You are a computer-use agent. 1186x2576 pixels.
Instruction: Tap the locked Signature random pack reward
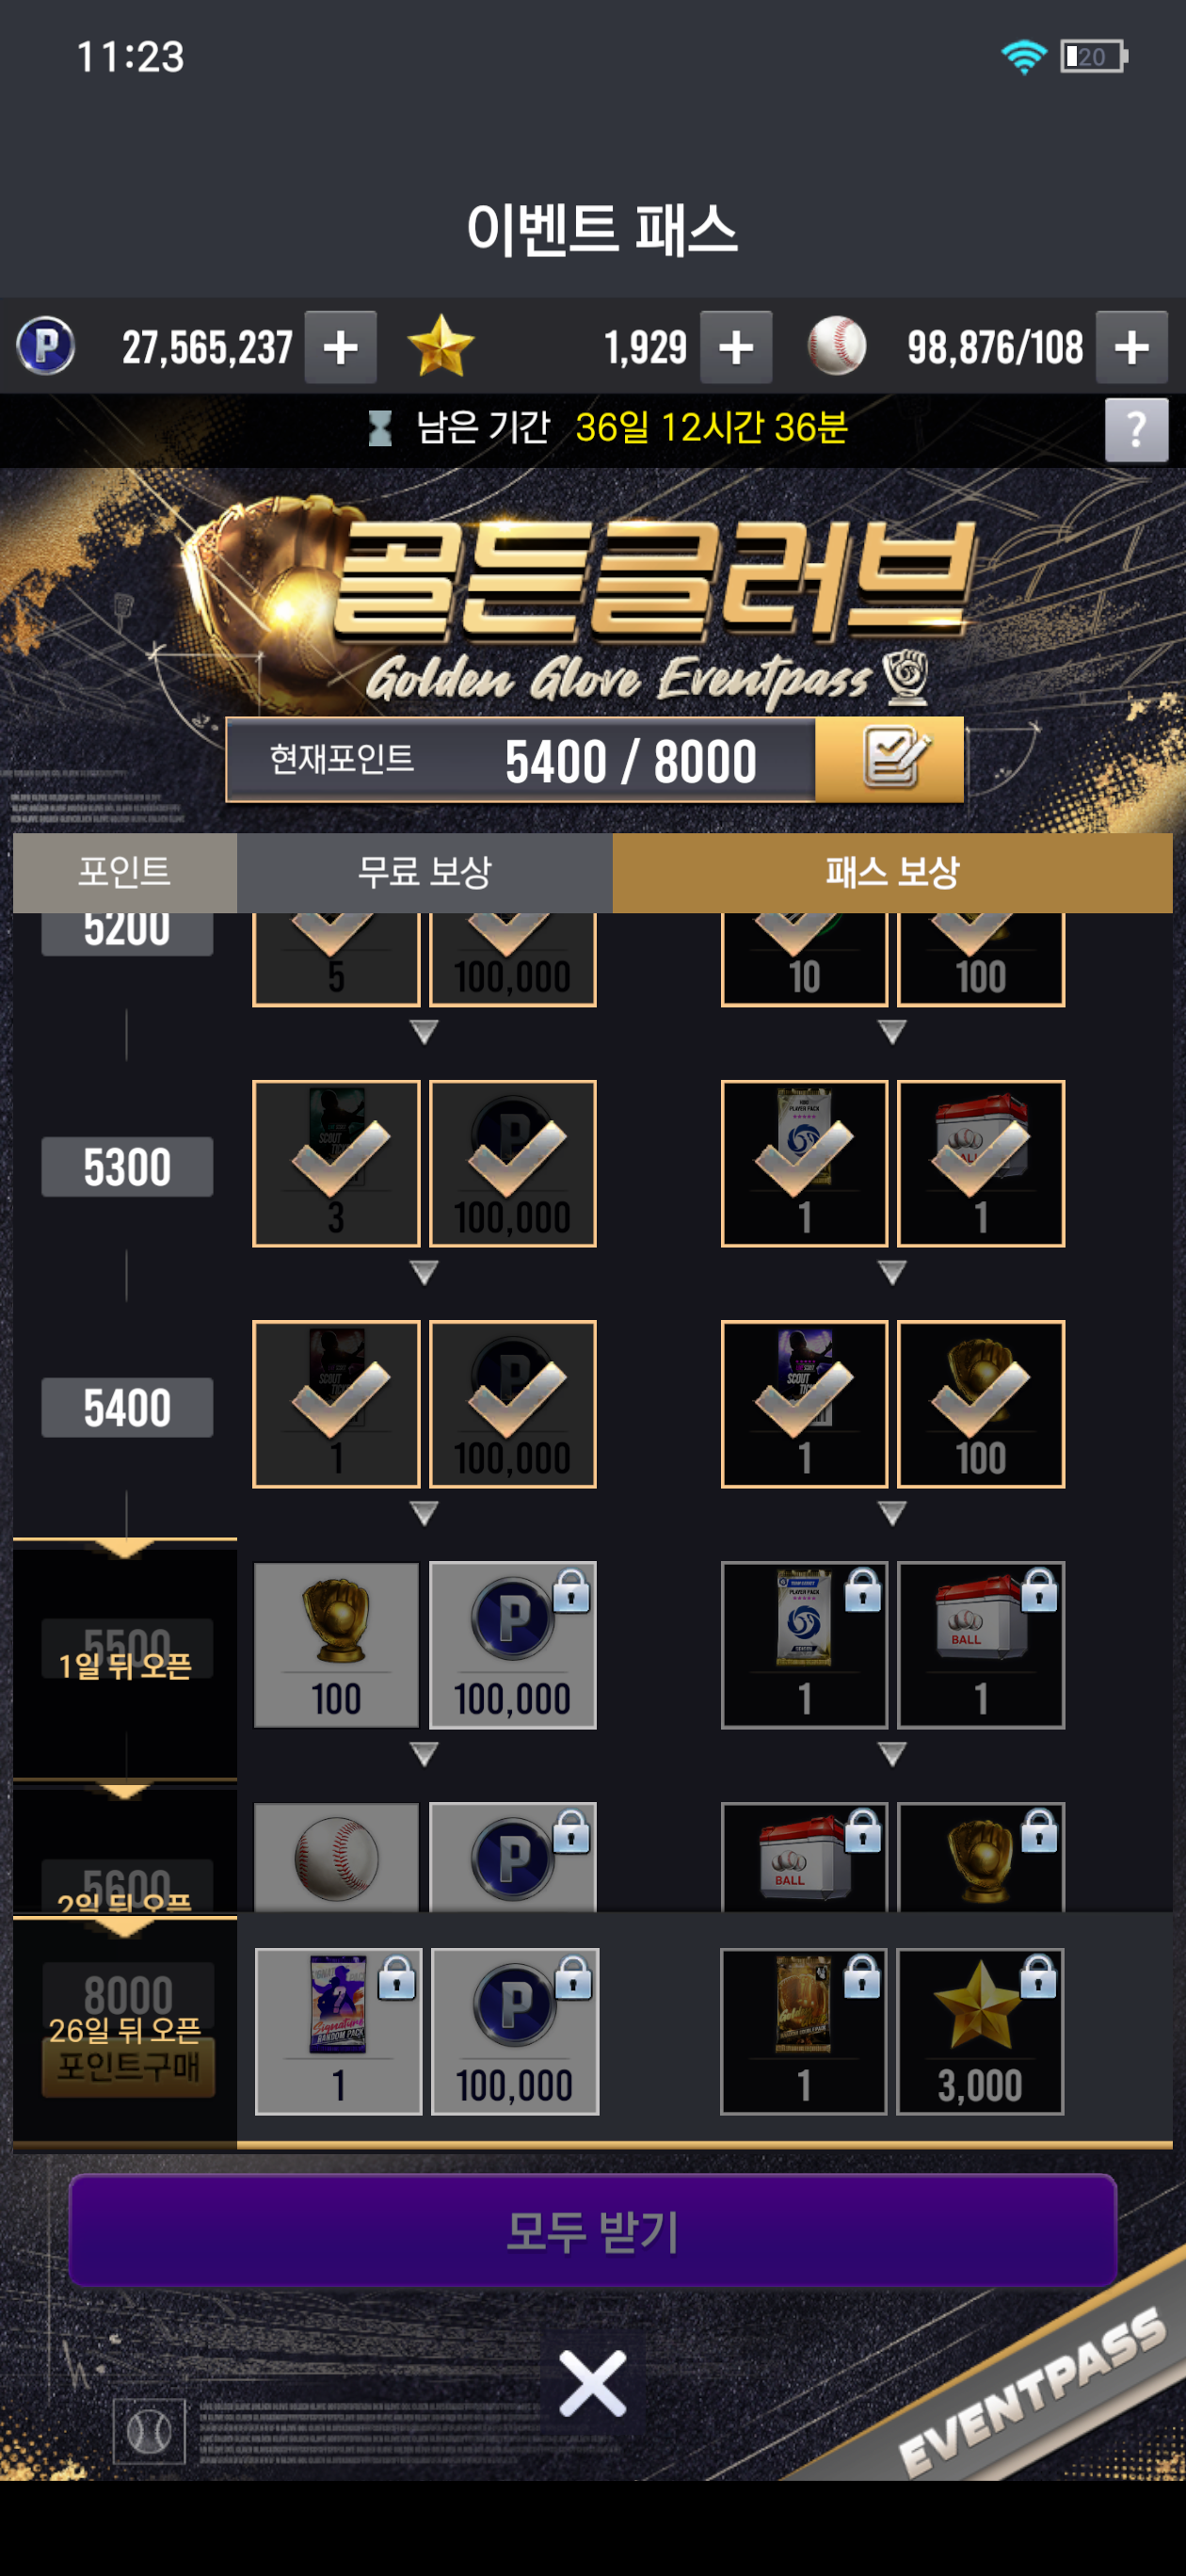(x=338, y=2031)
